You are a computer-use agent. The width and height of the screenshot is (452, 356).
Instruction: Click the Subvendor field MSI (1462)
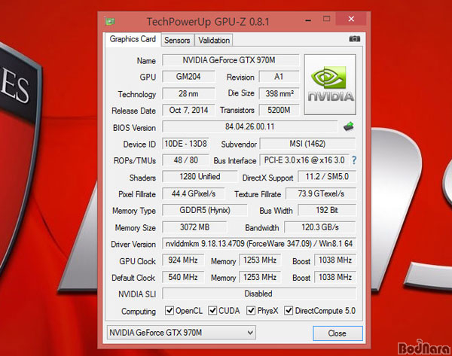(x=307, y=144)
